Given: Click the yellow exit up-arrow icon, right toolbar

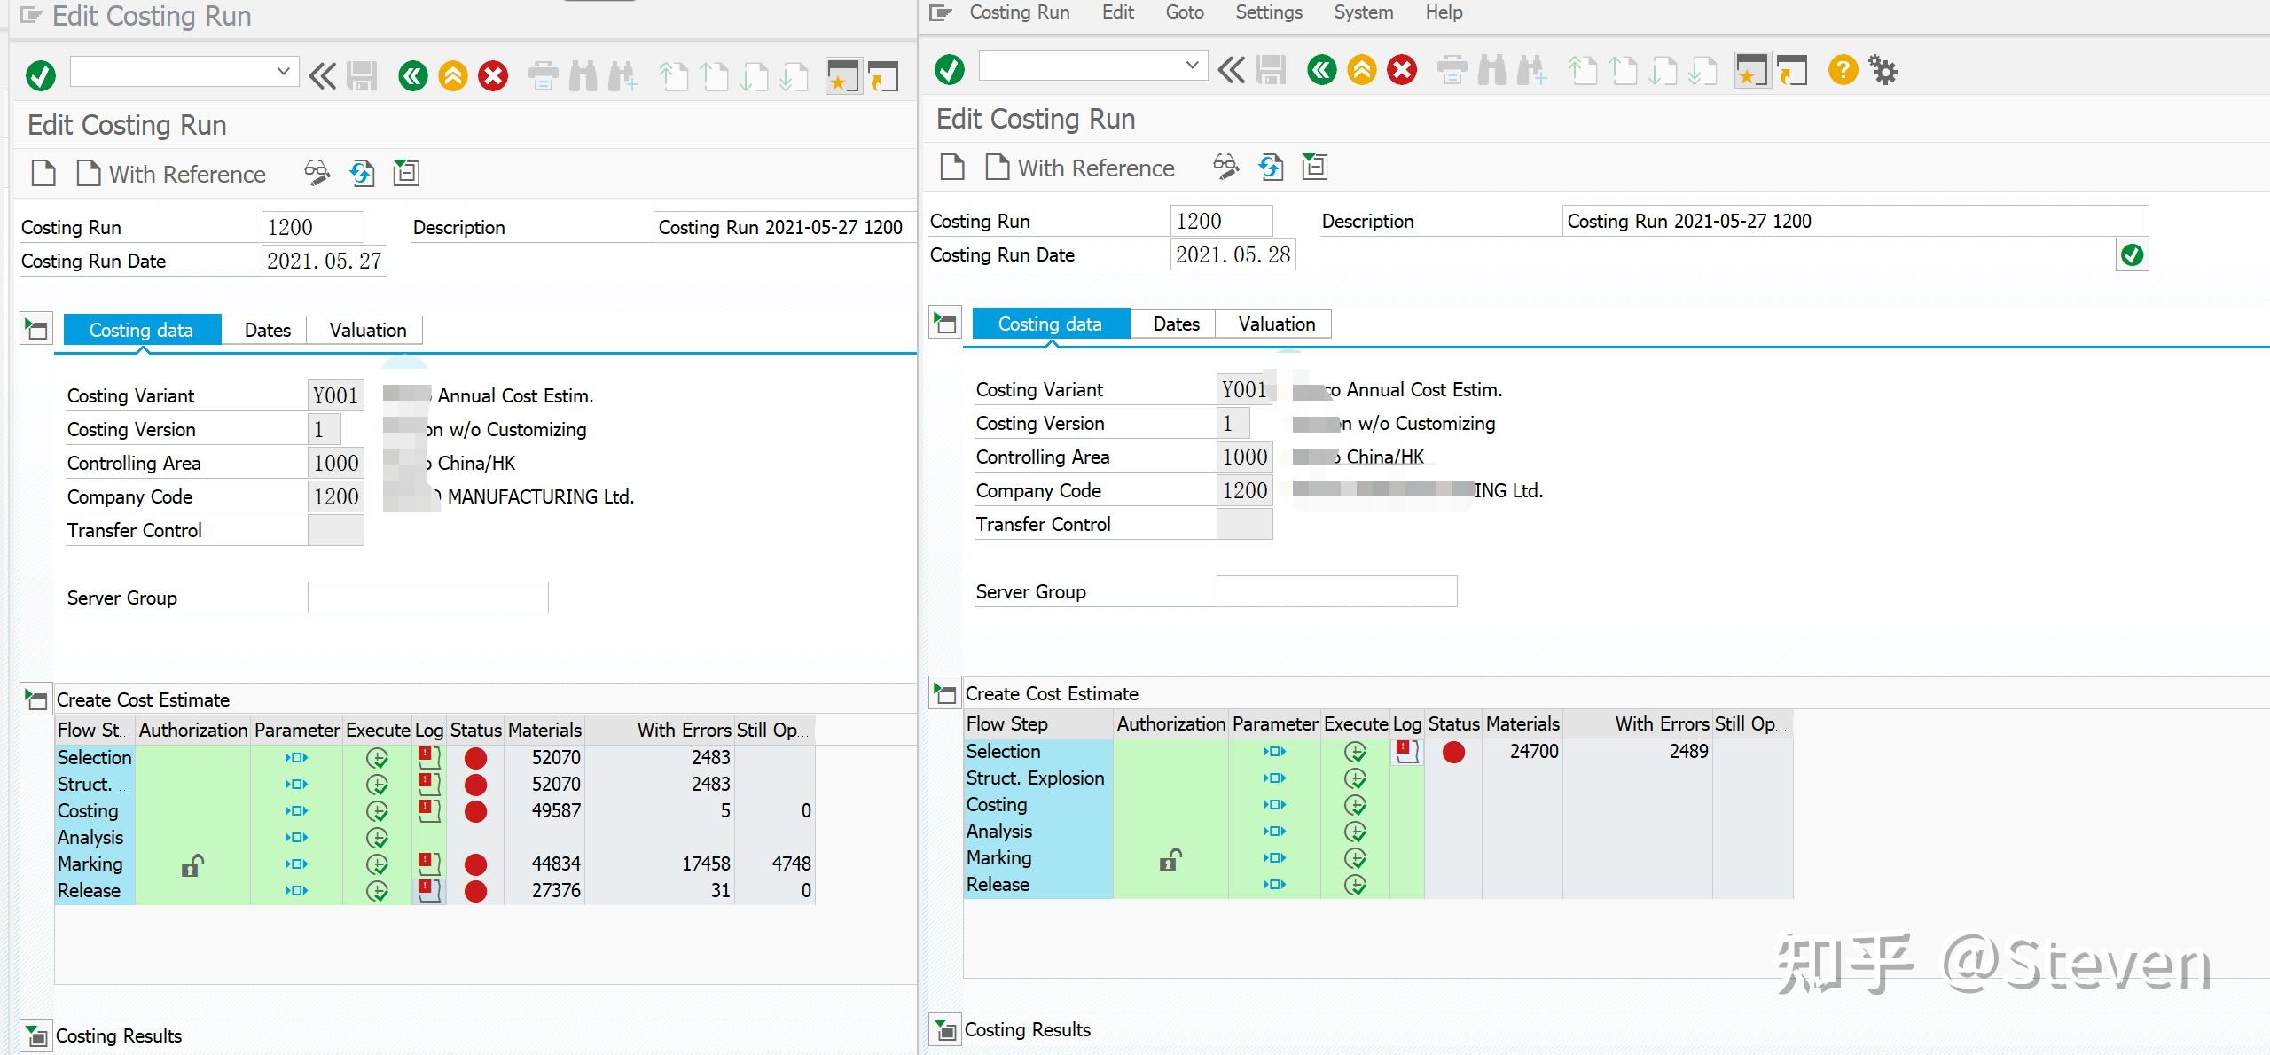Looking at the screenshot, I should 1361,70.
